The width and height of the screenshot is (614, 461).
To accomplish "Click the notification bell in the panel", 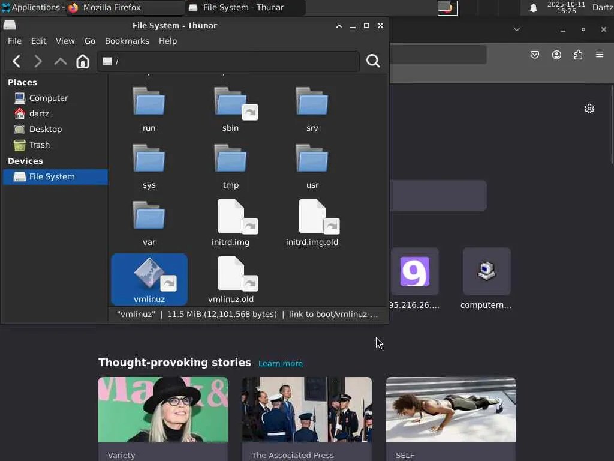I will point(533,8).
